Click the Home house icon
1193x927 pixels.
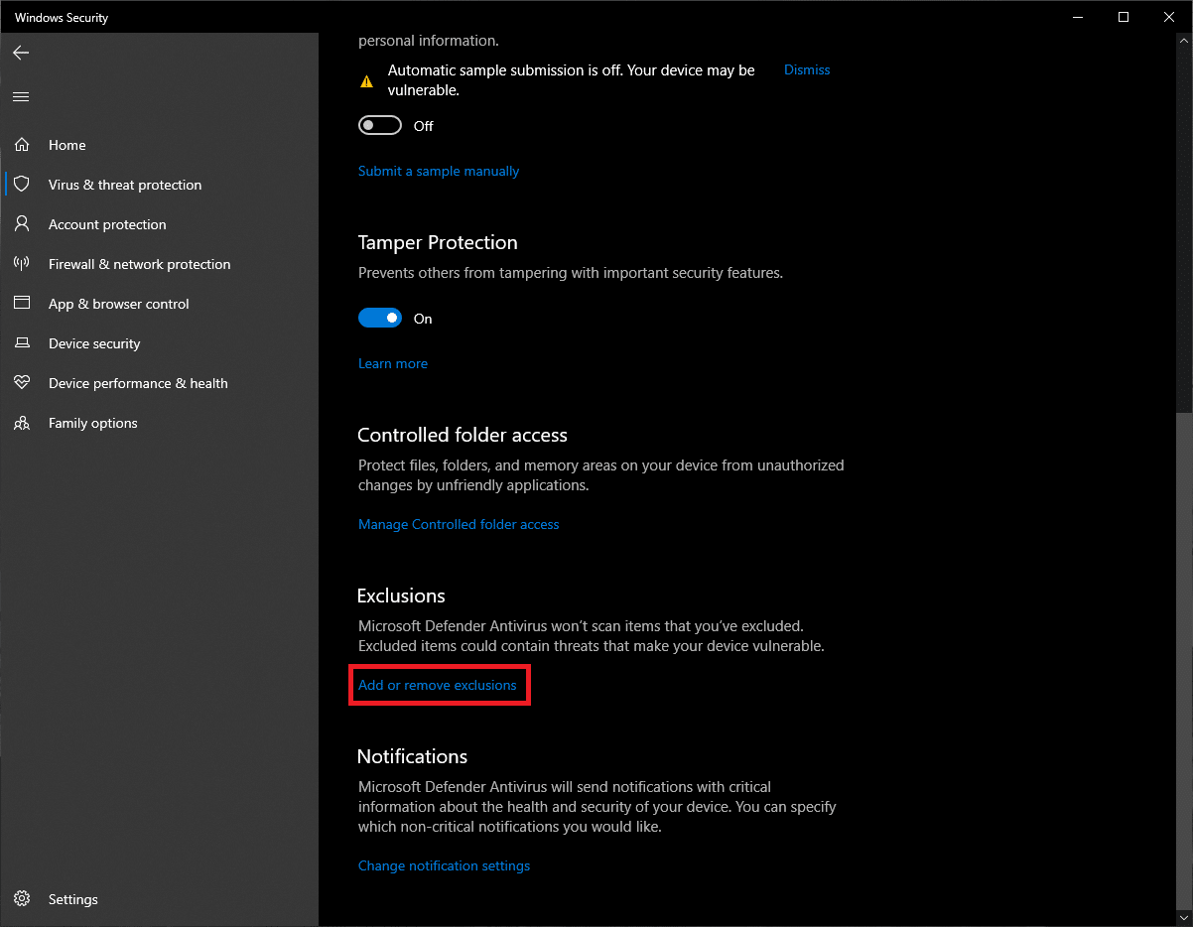[x=22, y=145]
